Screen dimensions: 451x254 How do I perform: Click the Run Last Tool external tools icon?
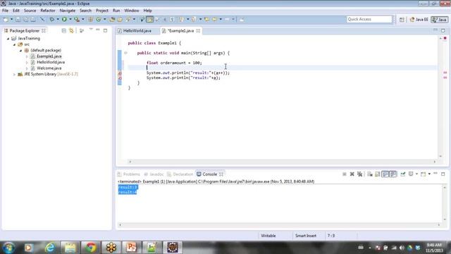(77, 20)
